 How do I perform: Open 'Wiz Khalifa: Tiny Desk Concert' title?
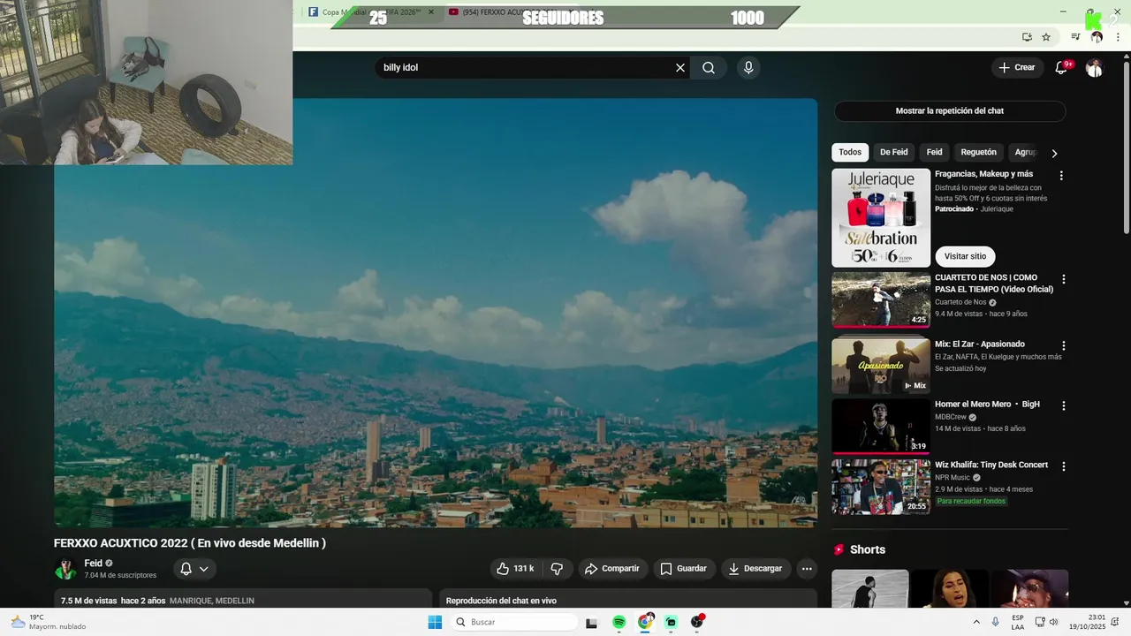click(x=991, y=465)
